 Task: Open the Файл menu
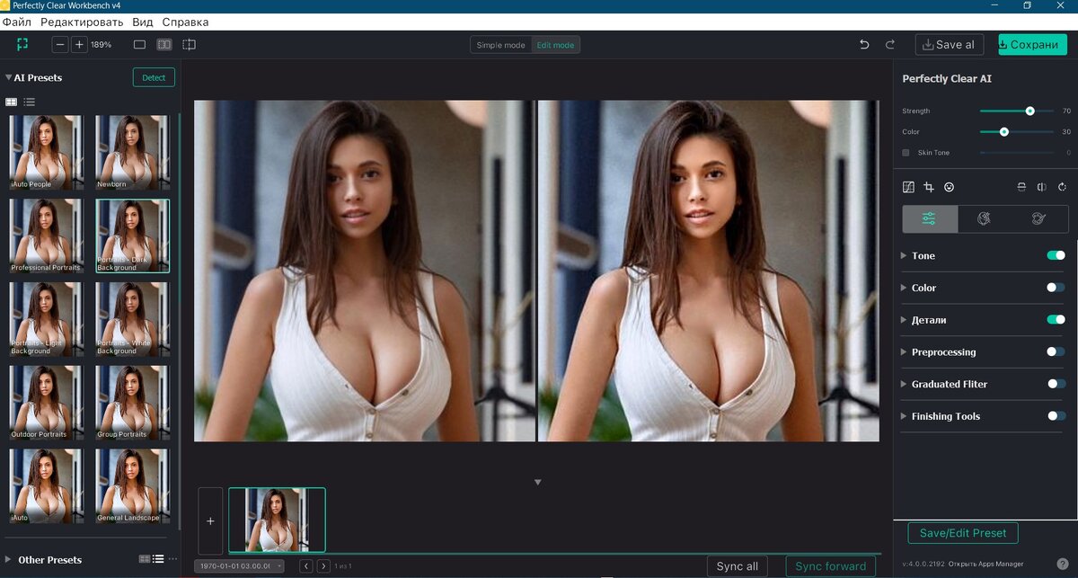[17, 22]
